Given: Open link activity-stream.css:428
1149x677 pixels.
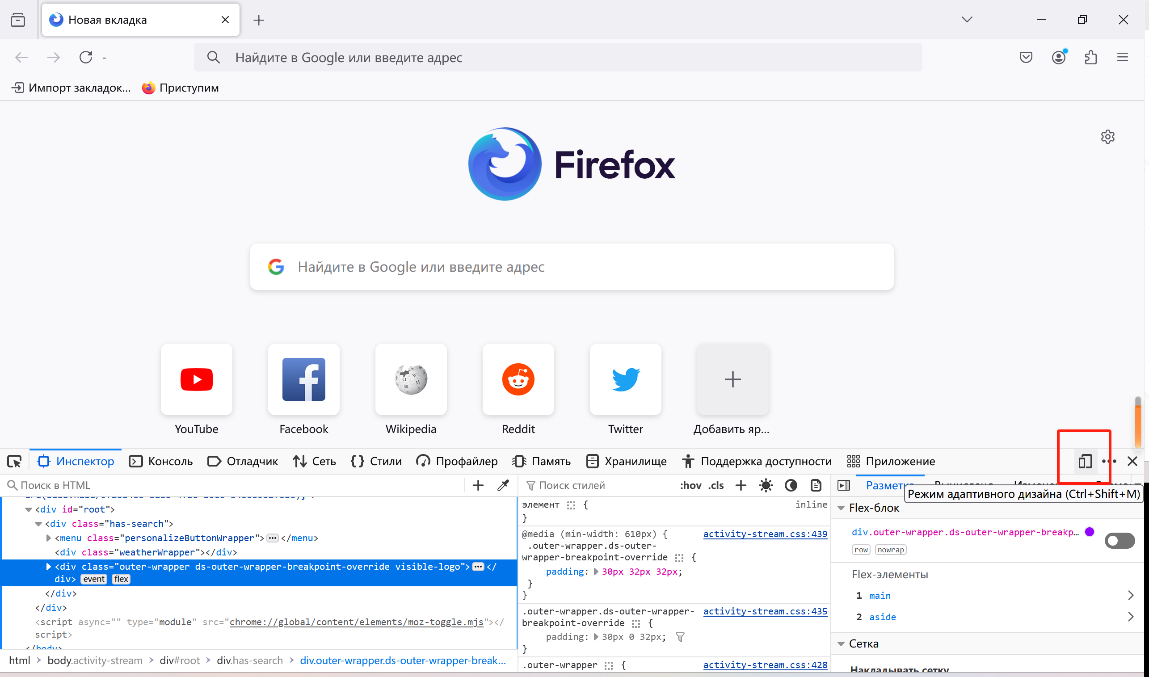Looking at the screenshot, I should click(765, 664).
